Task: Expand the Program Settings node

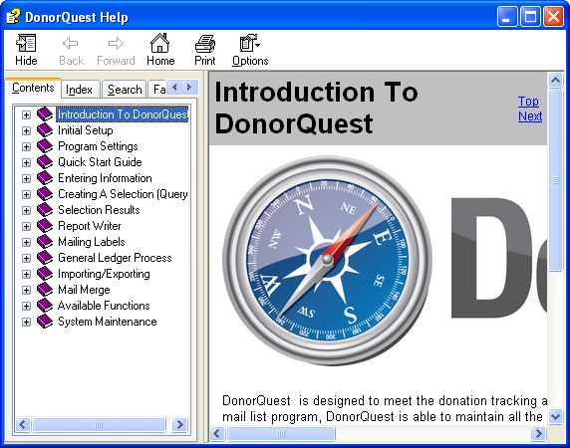Action: tap(26, 146)
